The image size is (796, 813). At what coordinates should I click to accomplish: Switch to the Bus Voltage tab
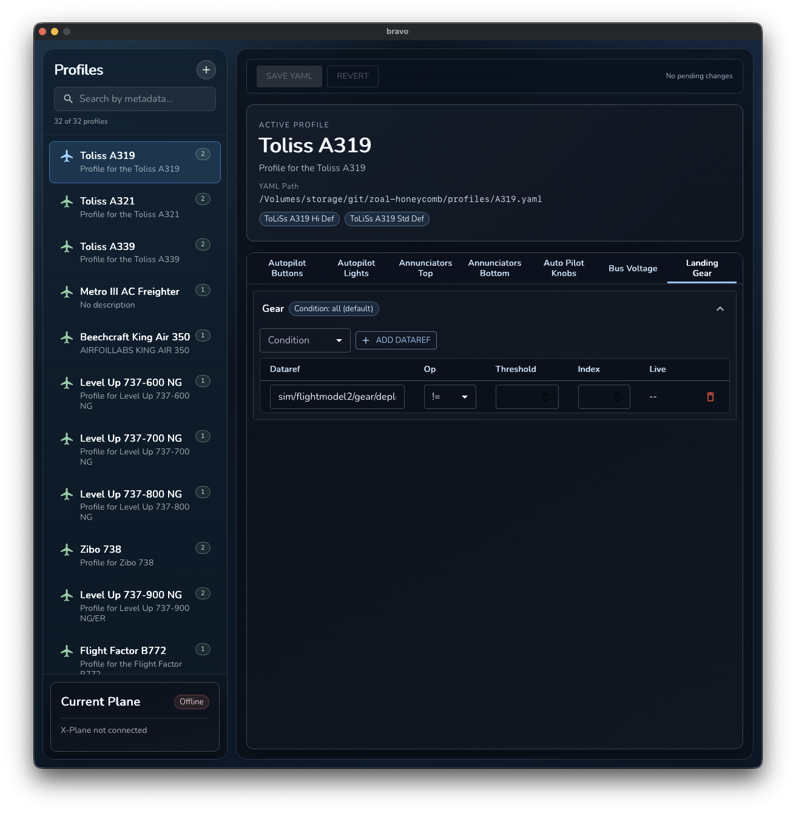point(633,268)
